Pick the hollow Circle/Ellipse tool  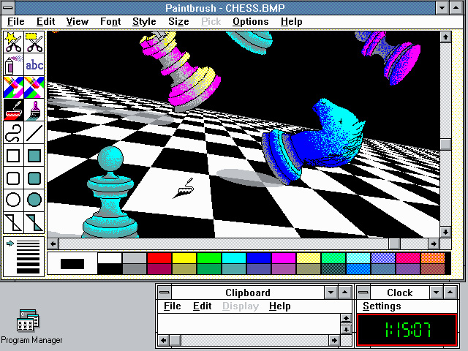pos(13,200)
